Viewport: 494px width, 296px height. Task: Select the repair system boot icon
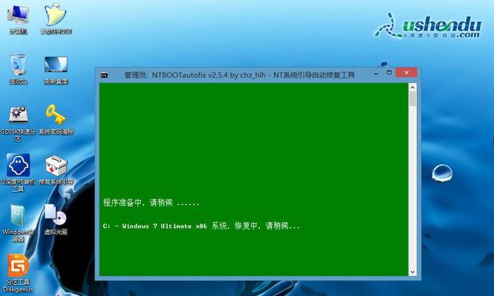click(x=56, y=169)
